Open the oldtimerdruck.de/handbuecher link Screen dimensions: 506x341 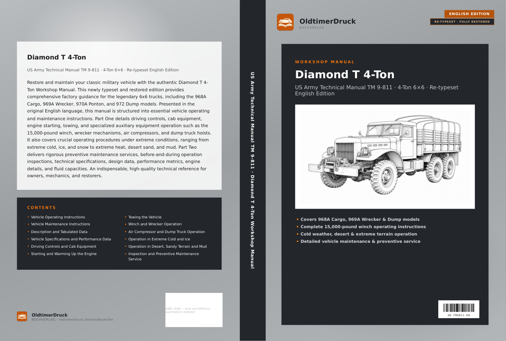[x=86, y=320]
